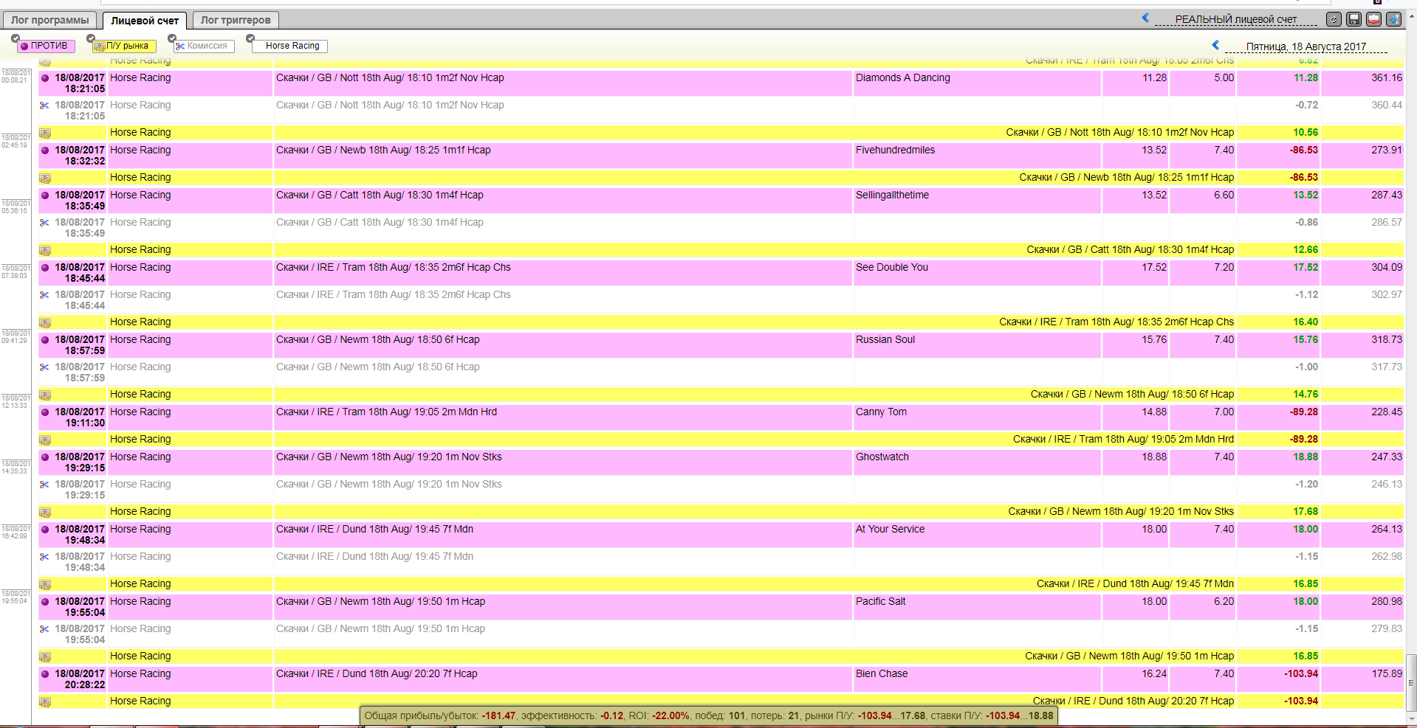Click market P/L icon on Newb 18:25 summary row
The image size is (1417, 728).
45,178
